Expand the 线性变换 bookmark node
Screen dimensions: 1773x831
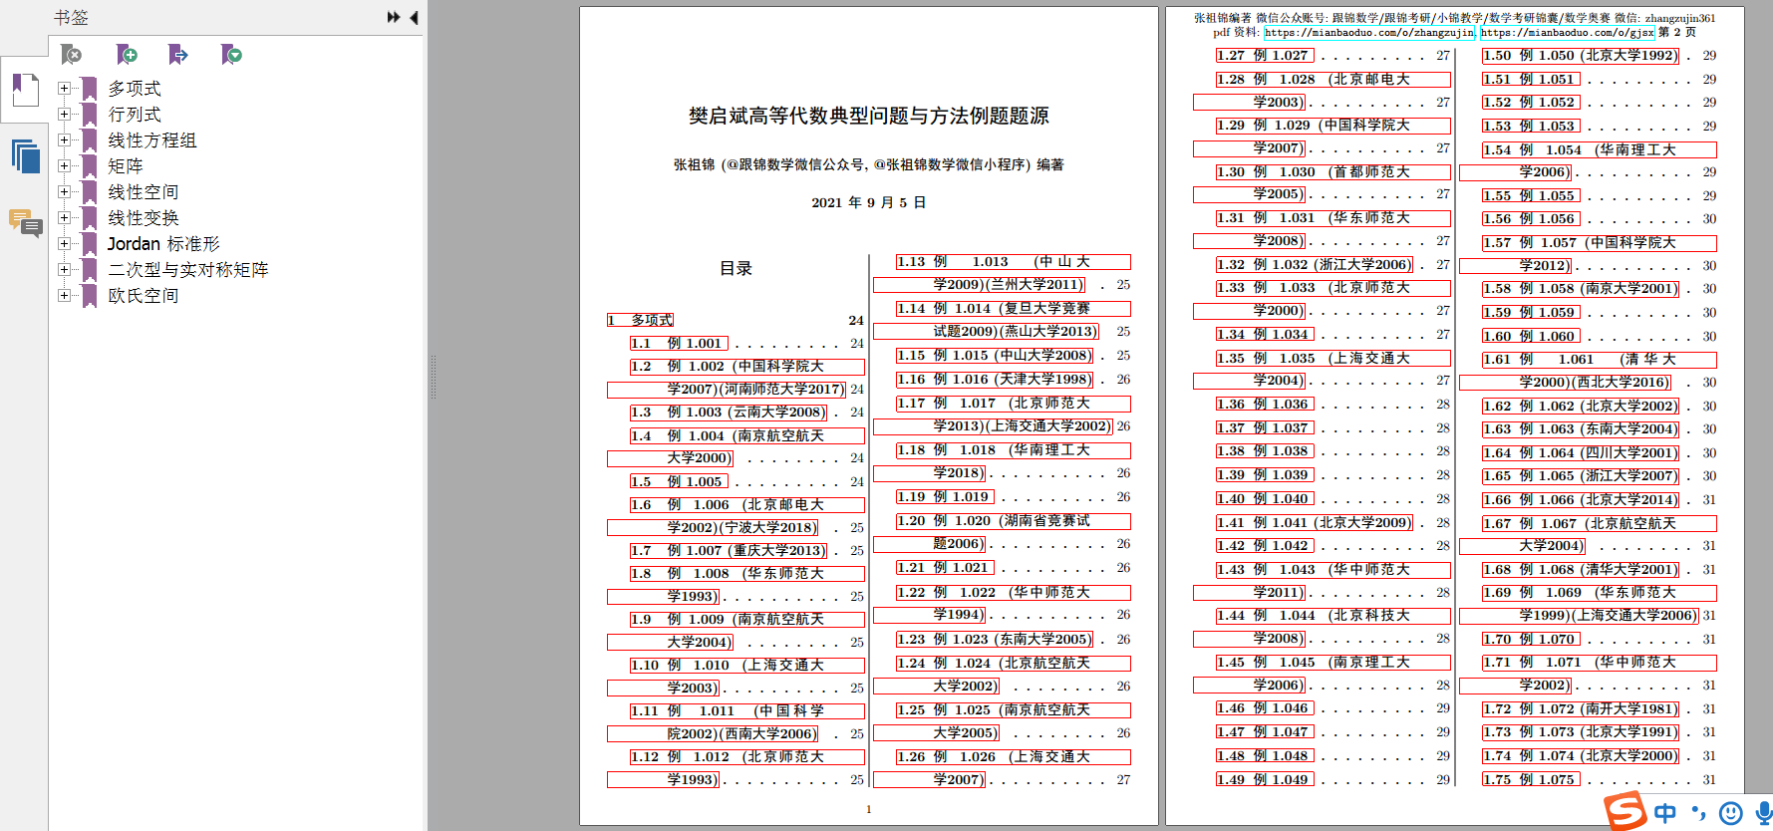click(x=64, y=217)
